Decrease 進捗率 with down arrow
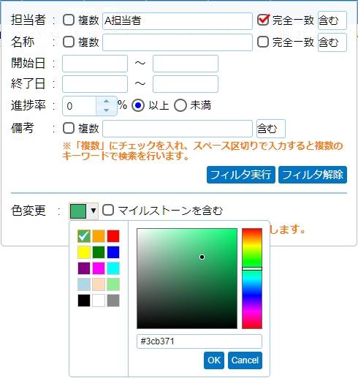The width and height of the screenshot is (358, 378). pyautogui.click(x=106, y=110)
